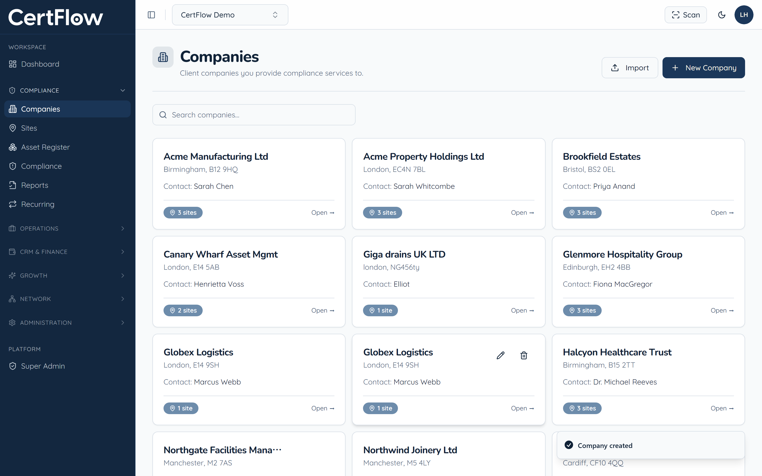Click 3 sites badge on Acme Manufacturing
762x476 pixels.
(183, 213)
